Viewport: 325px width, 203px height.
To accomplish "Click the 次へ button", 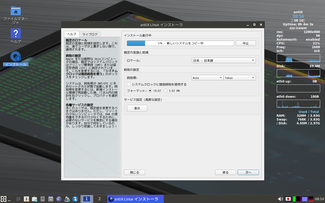I will click(x=248, y=173).
